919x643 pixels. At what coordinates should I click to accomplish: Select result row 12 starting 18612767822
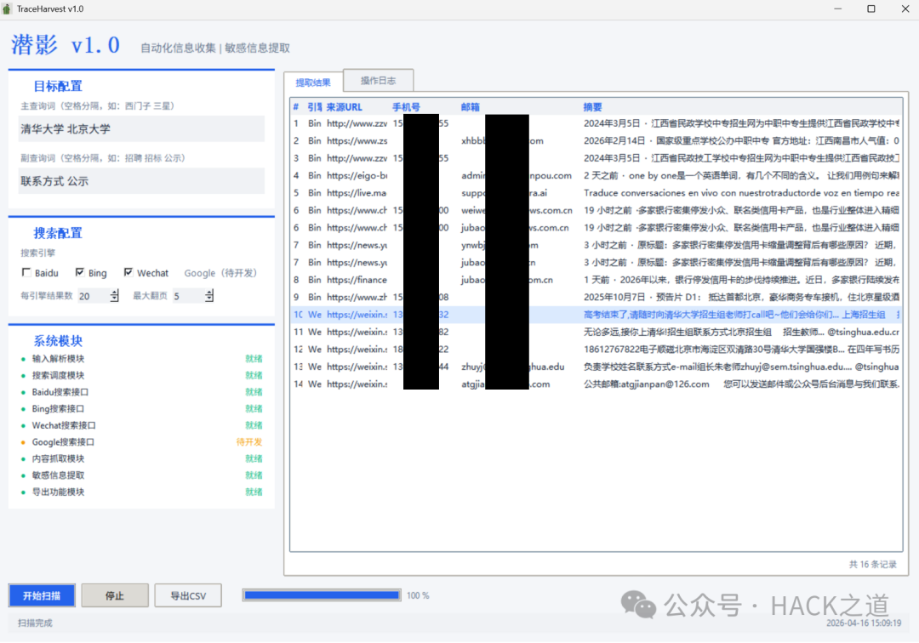tap(596, 350)
